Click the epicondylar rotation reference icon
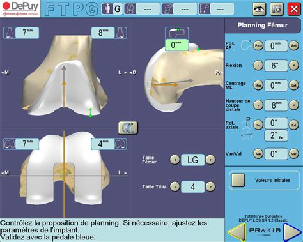 point(247,135)
